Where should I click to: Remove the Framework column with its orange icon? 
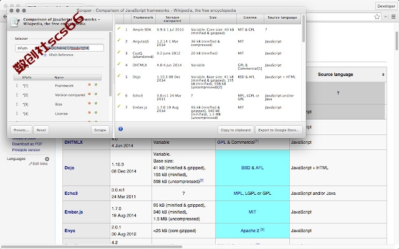click(89, 85)
